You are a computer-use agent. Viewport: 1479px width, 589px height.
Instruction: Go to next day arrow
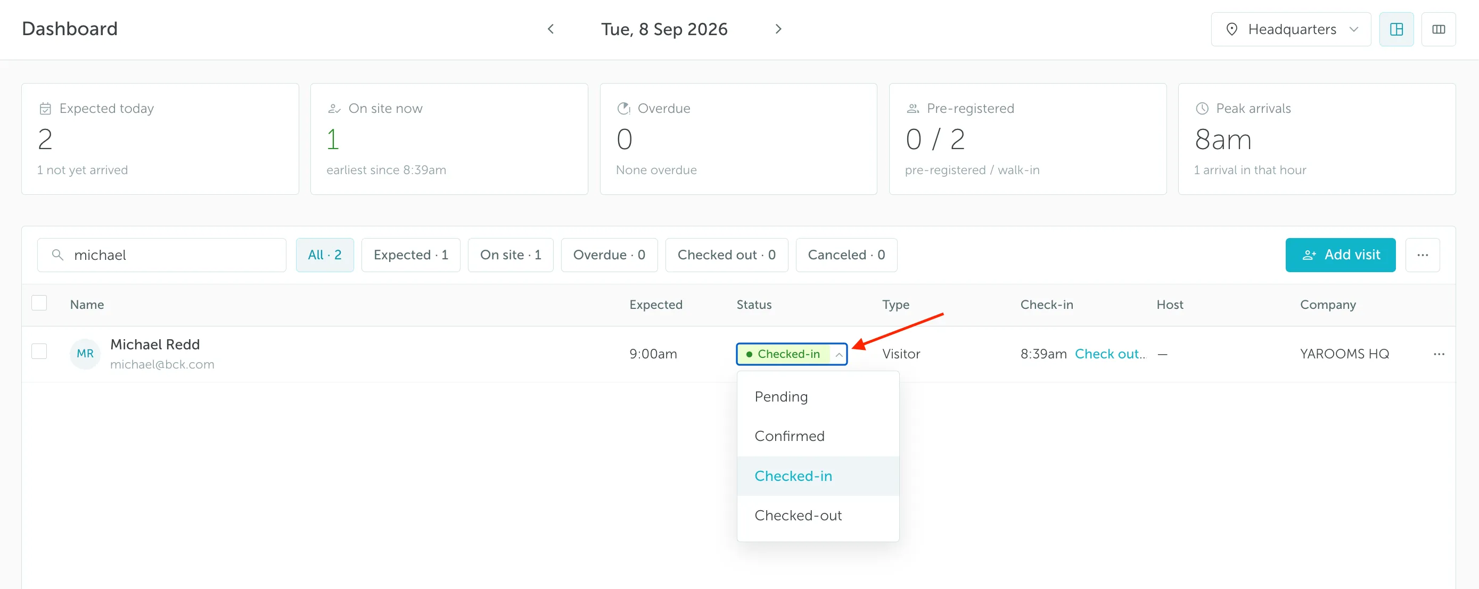778,29
